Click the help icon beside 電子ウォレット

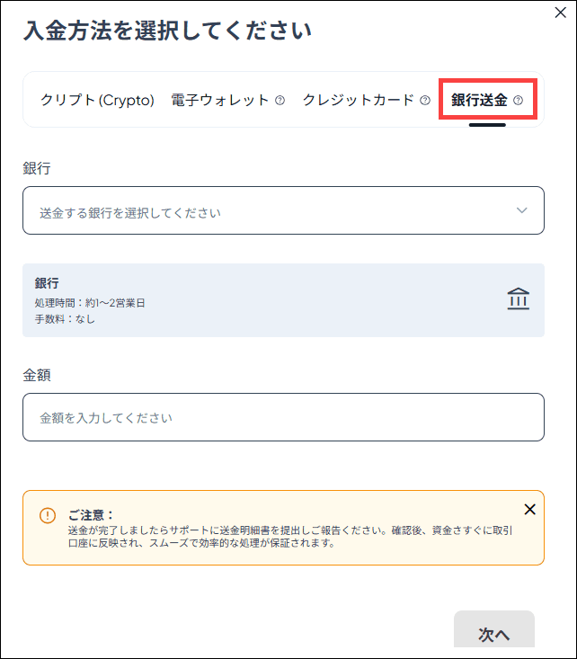280,101
